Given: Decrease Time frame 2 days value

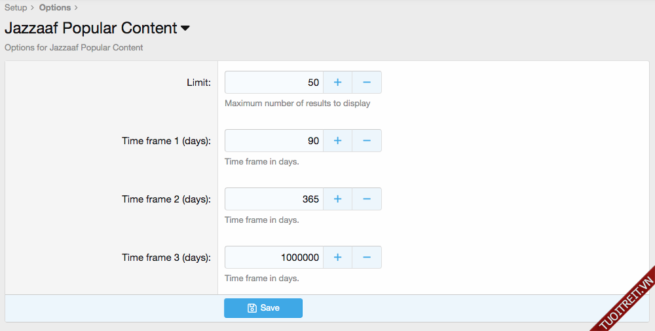Looking at the screenshot, I should click(x=367, y=199).
